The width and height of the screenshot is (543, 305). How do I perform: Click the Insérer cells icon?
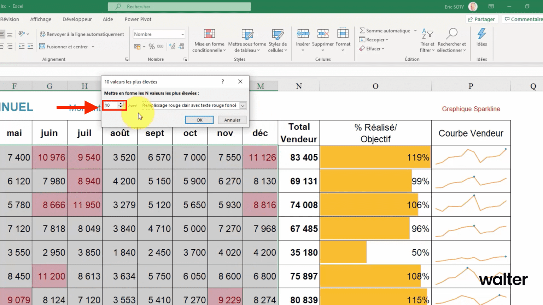click(x=303, y=34)
